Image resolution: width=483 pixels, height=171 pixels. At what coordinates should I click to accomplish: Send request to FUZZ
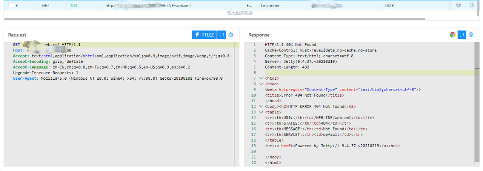204,35
